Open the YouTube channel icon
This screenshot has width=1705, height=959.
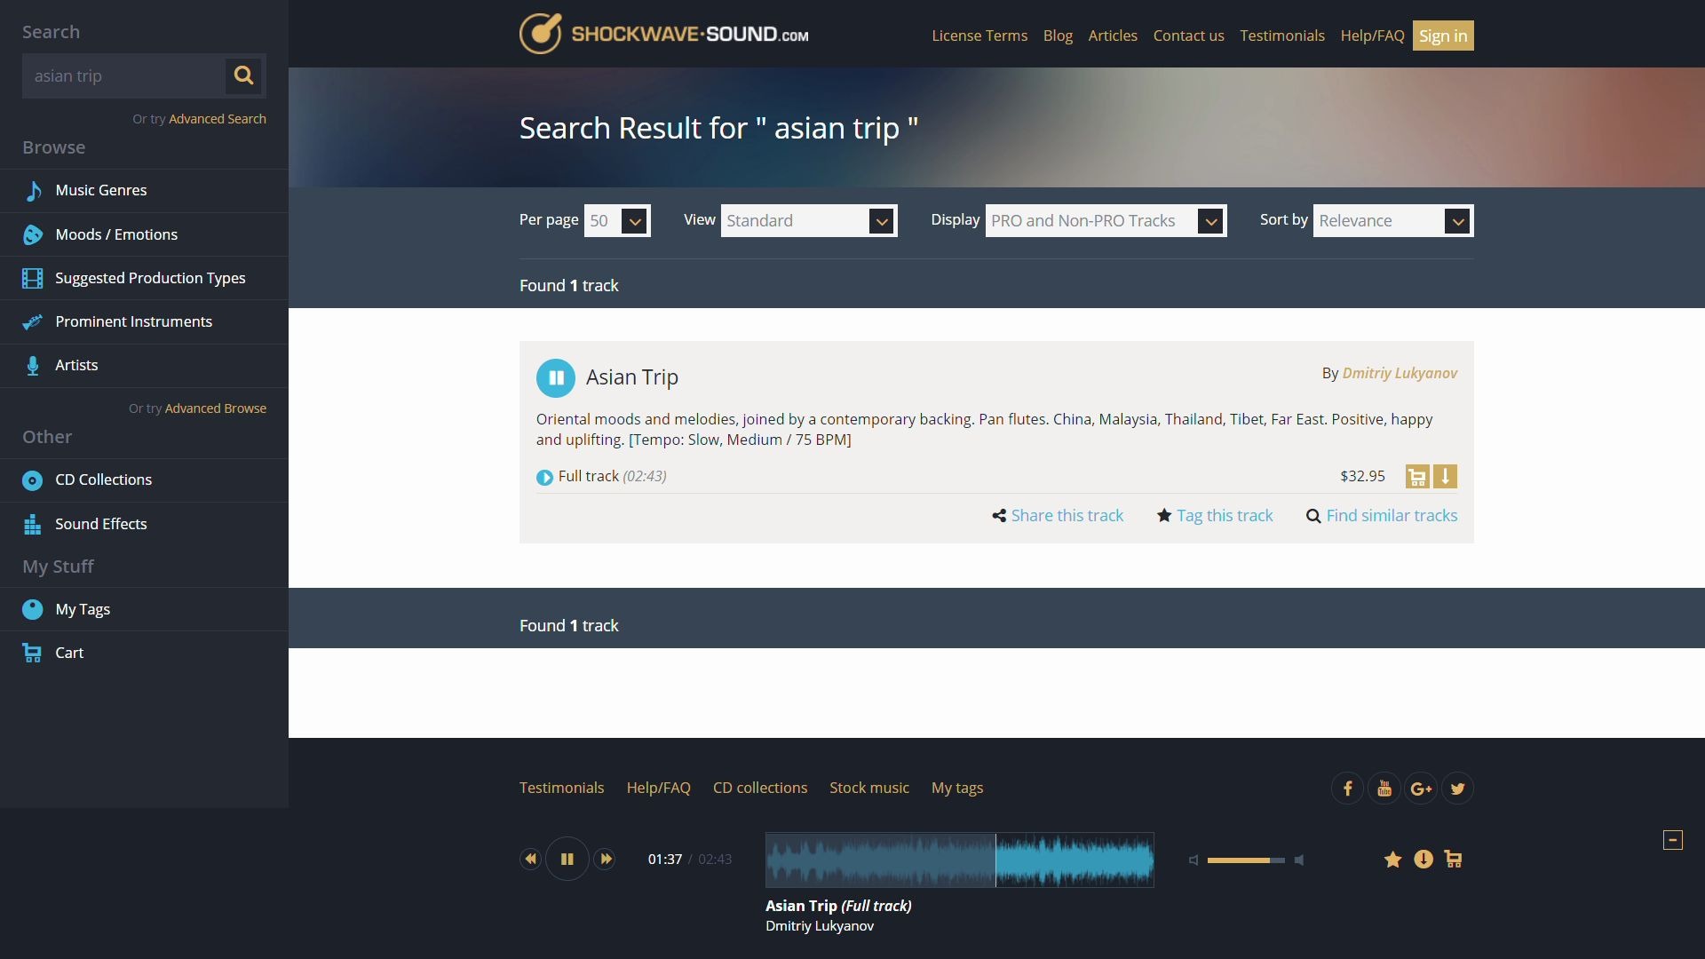click(1384, 789)
